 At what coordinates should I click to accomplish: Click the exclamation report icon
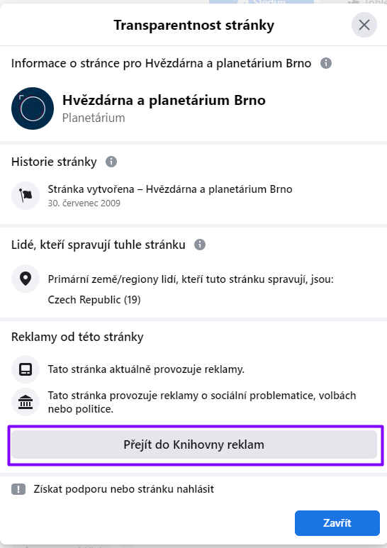tap(18, 489)
